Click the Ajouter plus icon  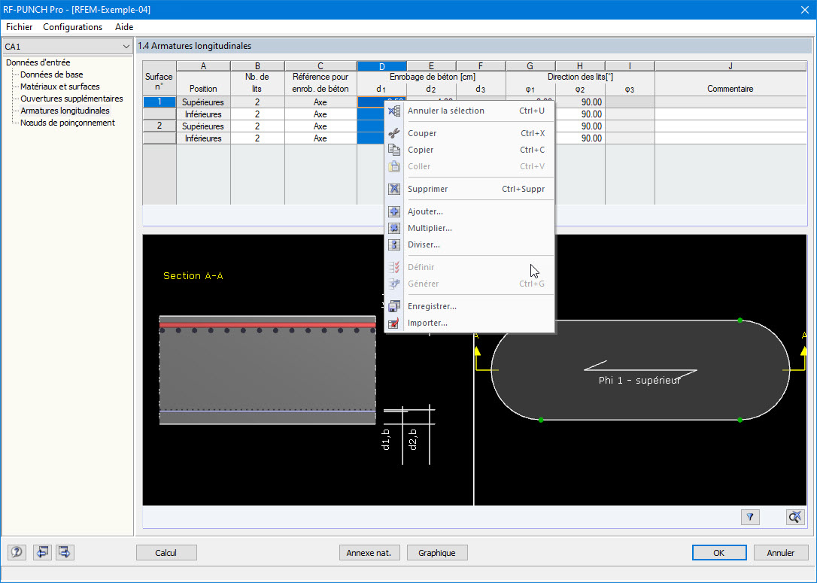pos(394,211)
